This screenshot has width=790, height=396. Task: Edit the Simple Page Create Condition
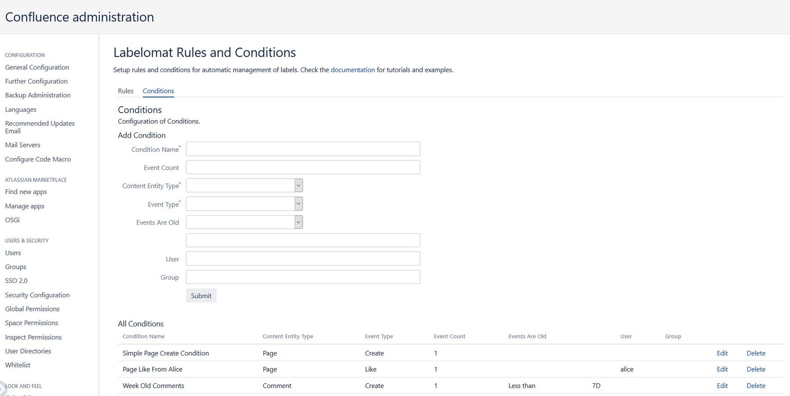722,353
